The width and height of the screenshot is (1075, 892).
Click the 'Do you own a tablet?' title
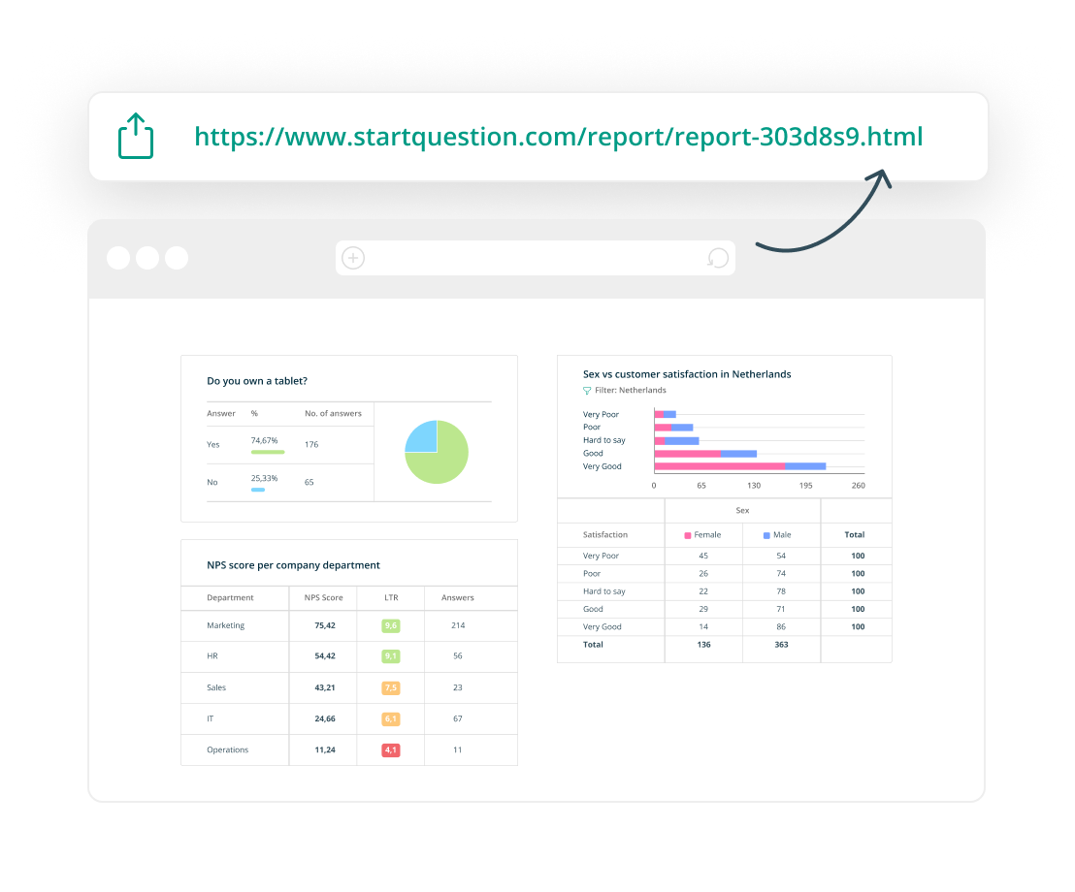coord(257,381)
